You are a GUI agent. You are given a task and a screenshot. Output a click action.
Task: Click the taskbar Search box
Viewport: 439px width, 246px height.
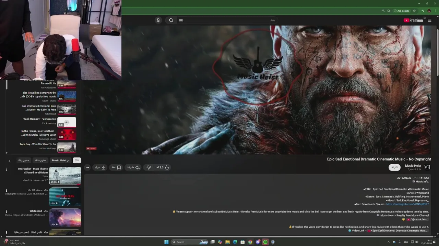(190, 242)
